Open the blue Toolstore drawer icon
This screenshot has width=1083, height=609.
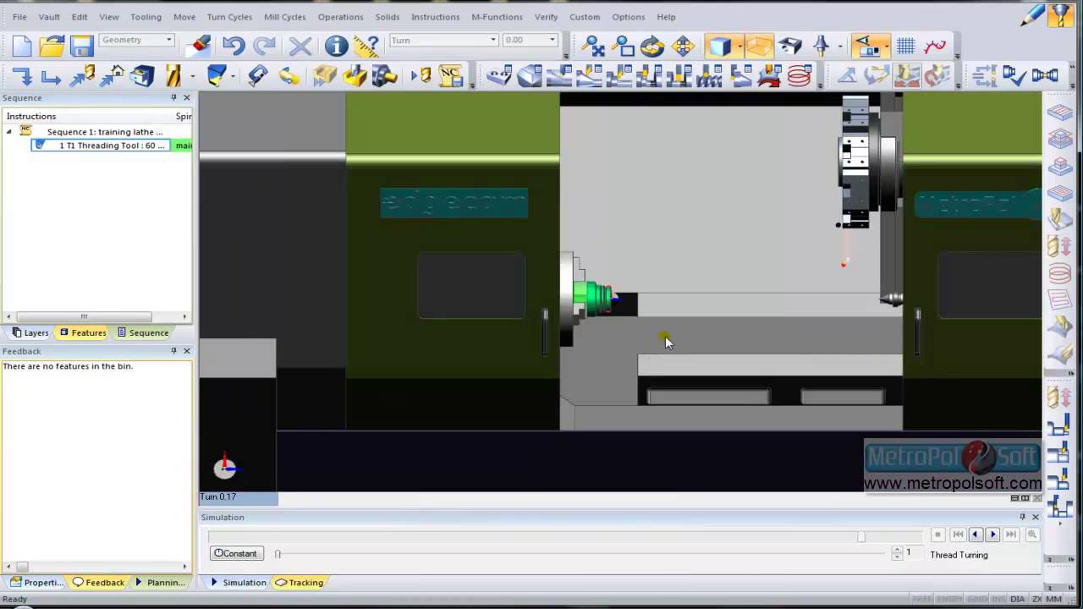point(142,77)
